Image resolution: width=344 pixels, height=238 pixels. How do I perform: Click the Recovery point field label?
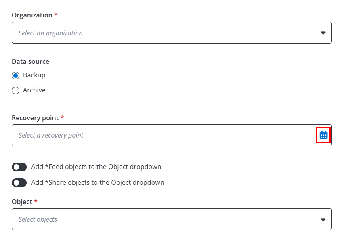pos(35,118)
